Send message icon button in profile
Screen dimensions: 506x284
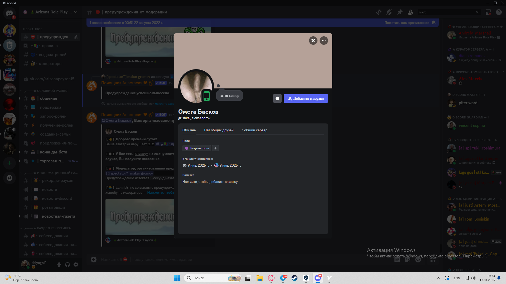pyautogui.click(x=277, y=98)
